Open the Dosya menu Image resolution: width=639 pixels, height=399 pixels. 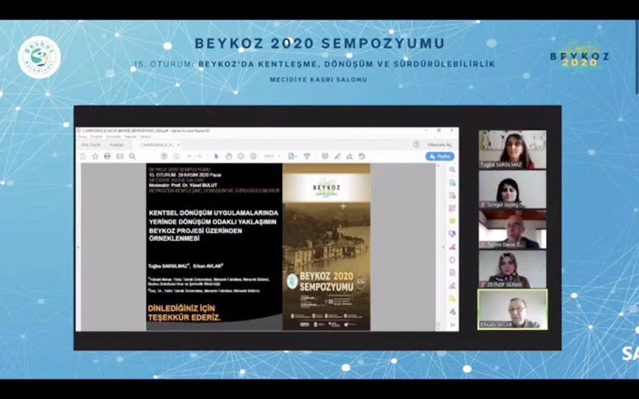(83, 137)
